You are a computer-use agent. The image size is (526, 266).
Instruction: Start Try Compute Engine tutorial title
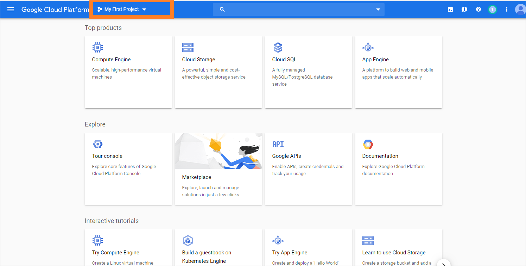click(x=116, y=253)
